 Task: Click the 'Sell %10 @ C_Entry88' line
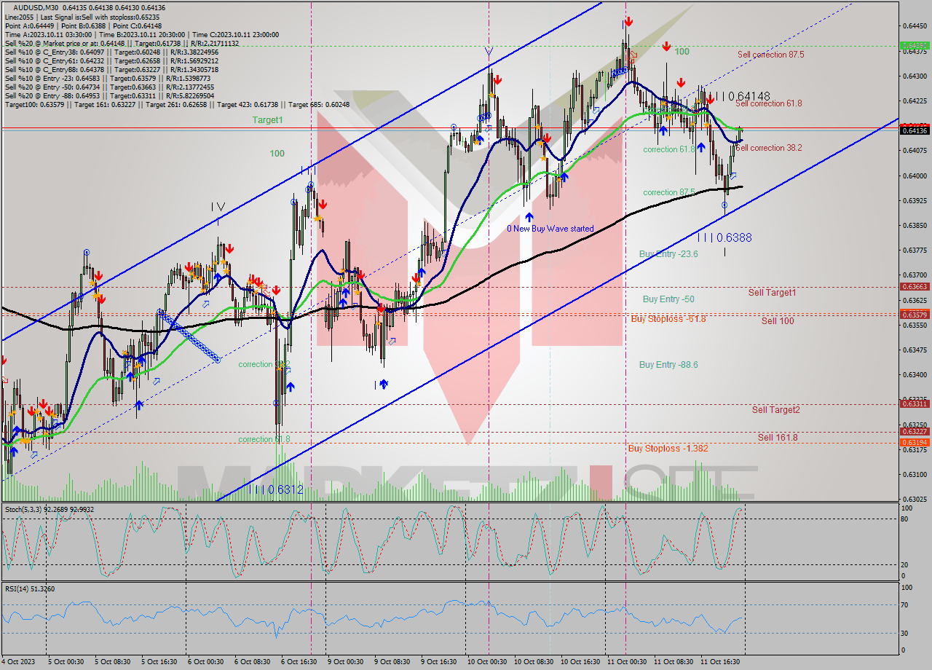point(111,69)
